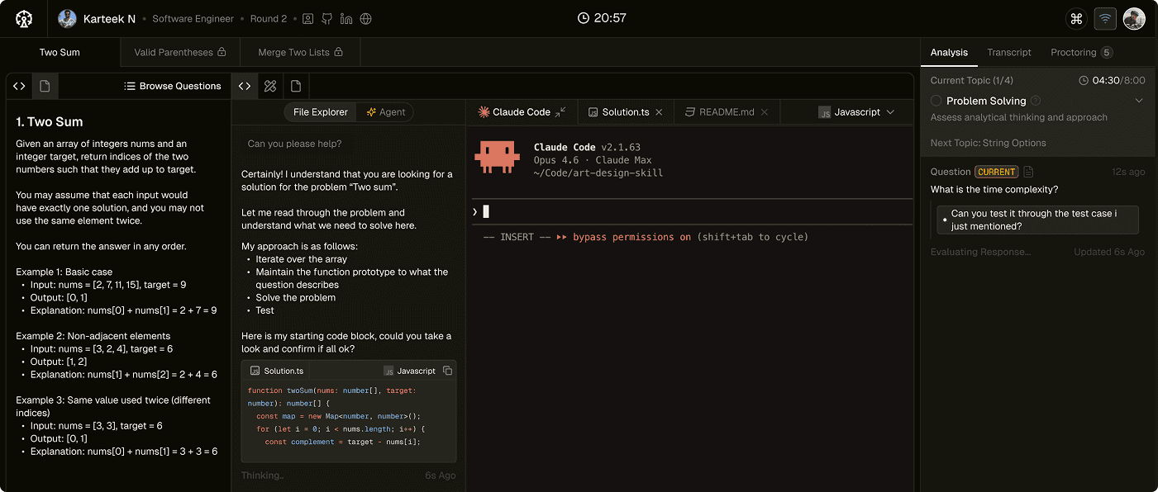
Task: Select the locked Merge Two Lists tab
Action: 300,52
